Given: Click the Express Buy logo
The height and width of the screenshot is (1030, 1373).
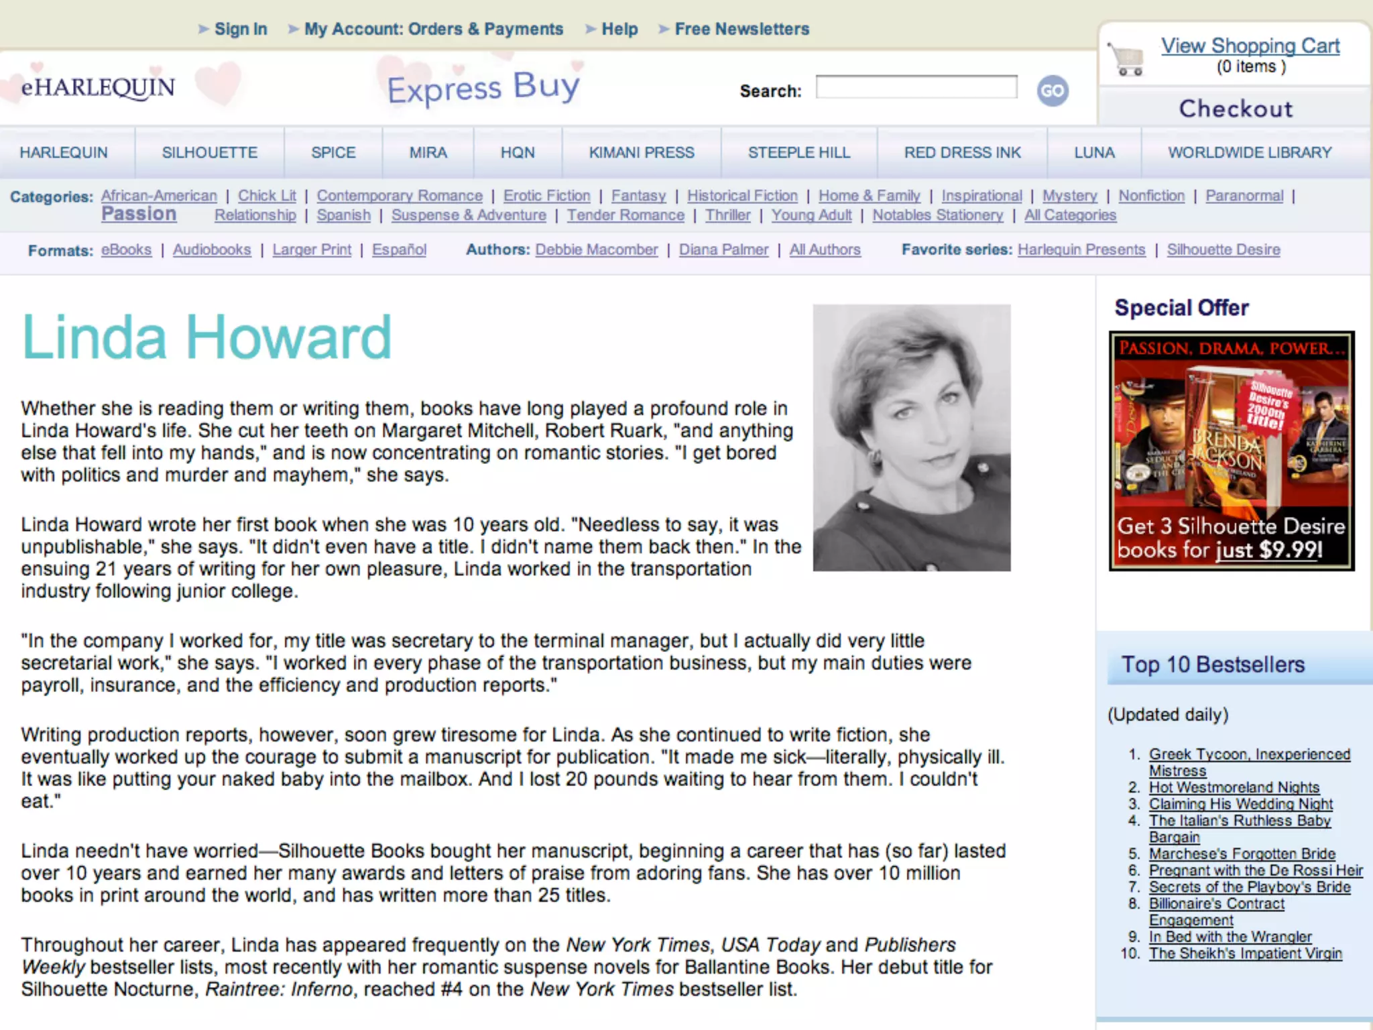Looking at the screenshot, I should (x=483, y=88).
